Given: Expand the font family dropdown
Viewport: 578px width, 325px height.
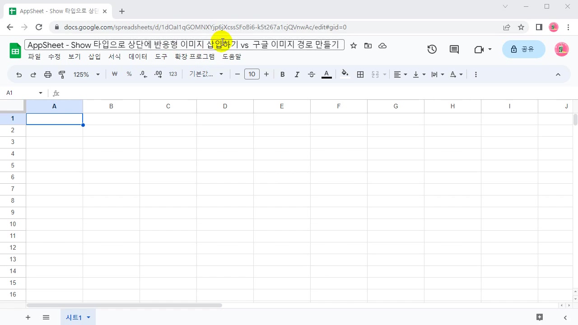Looking at the screenshot, I should click(206, 74).
